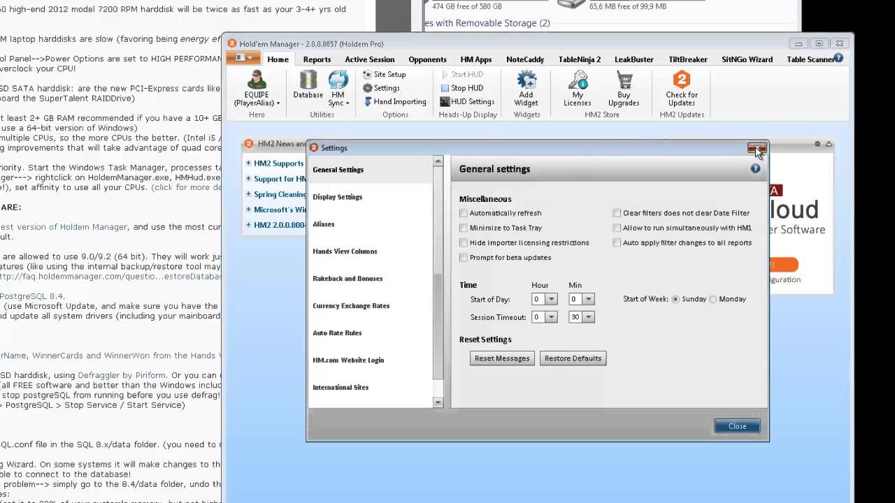Open Session Timeout Hour dropdown
Screen dimensions: 895x503
(551, 317)
